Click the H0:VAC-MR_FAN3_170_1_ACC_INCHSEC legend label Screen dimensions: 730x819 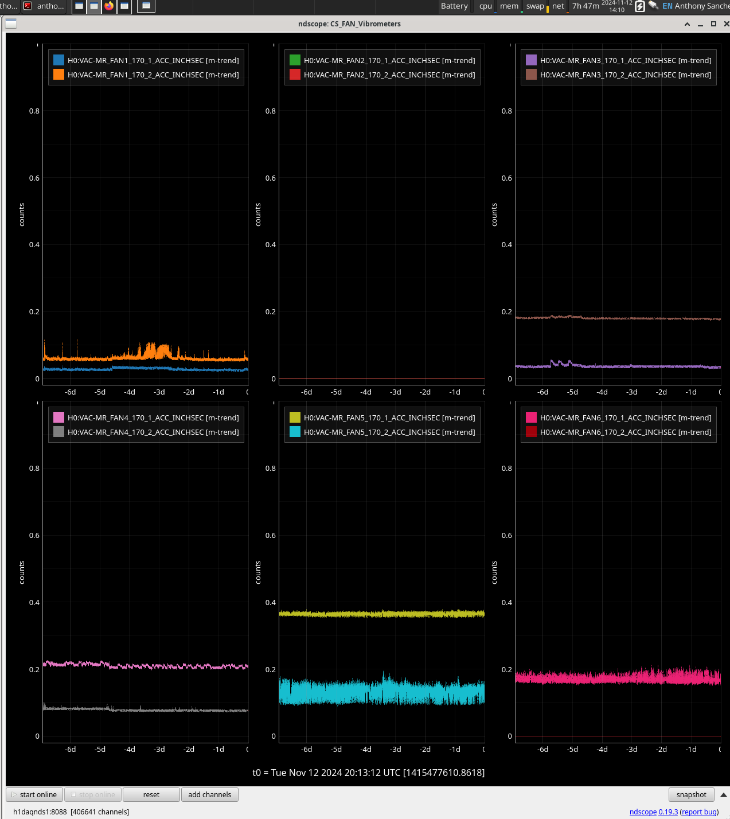pos(626,60)
